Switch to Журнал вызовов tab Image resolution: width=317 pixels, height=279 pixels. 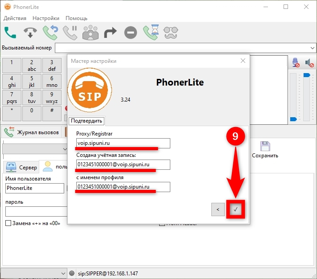click(32, 132)
